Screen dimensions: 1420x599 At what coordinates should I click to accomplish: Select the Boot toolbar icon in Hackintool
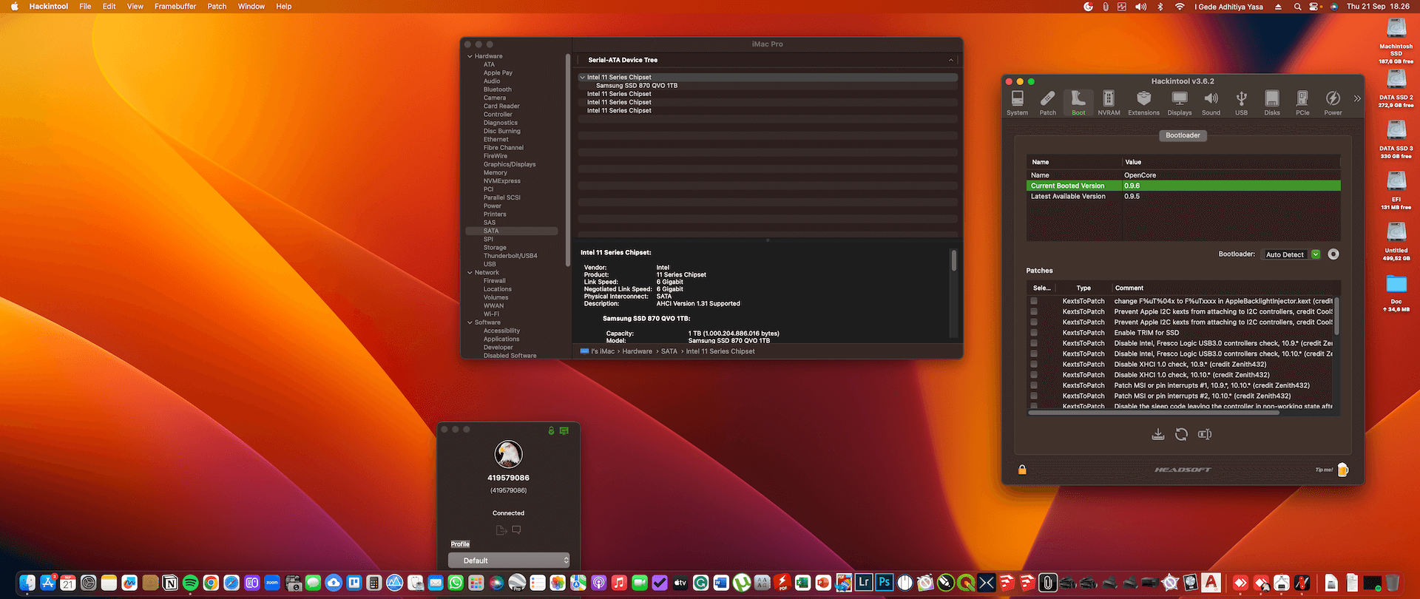pyautogui.click(x=1078, y=103)
